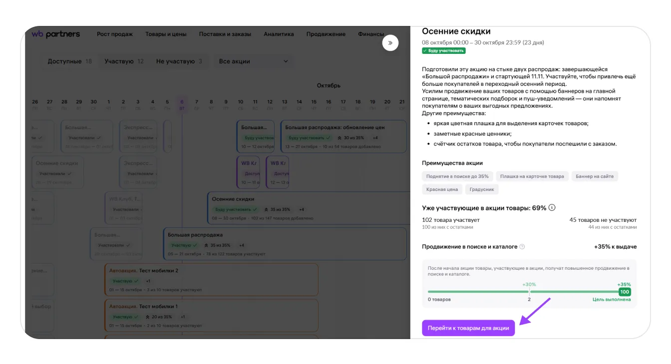Click the Баннер на сайте tag
The width and height of the screenshot is (671, 364).
[x=595, y=176]
